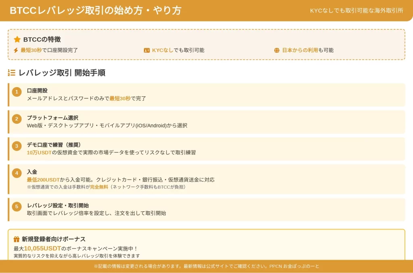Click the Web版・デスクトップアプリ description line

pyautogui.click(x=107, y=125)
